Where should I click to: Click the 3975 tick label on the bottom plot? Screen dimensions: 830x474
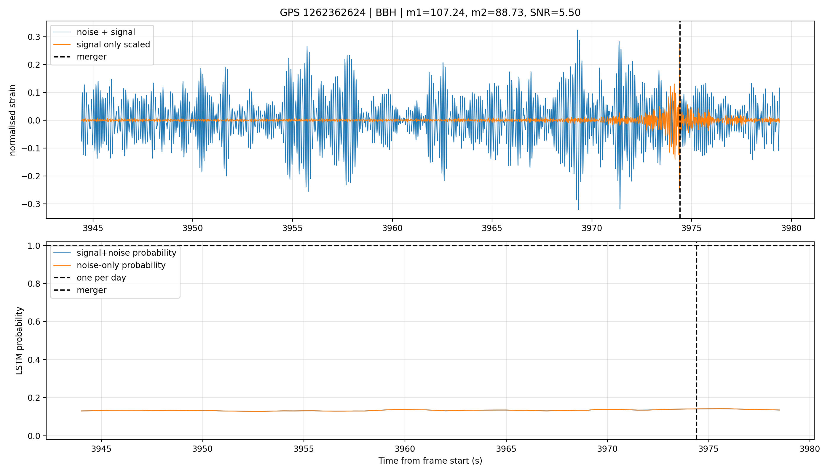[708, 449]
